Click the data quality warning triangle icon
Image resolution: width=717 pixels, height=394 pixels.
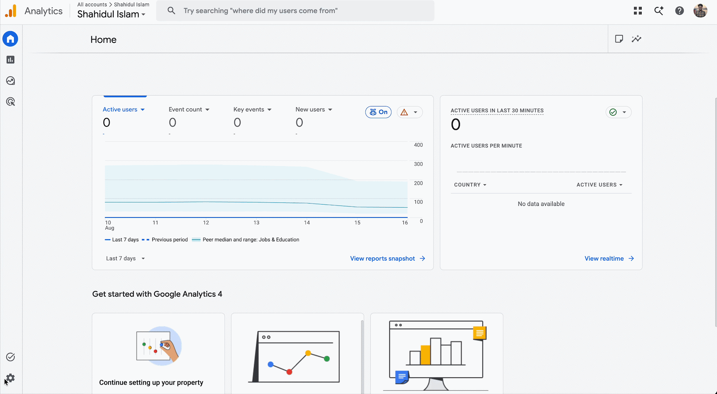pos(404,112)
